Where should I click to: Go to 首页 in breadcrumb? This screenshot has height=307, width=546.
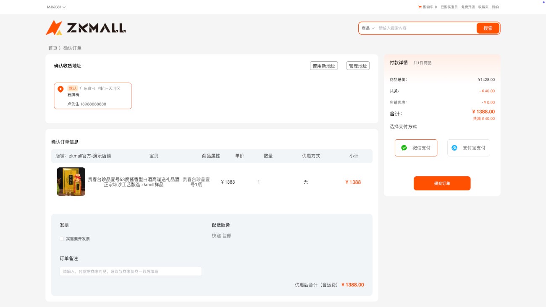click(52, 48)
